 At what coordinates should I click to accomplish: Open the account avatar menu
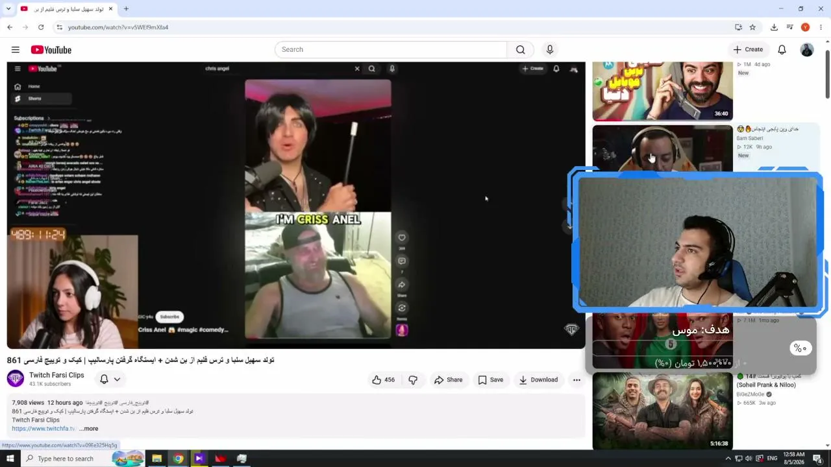tap(807, 50)
